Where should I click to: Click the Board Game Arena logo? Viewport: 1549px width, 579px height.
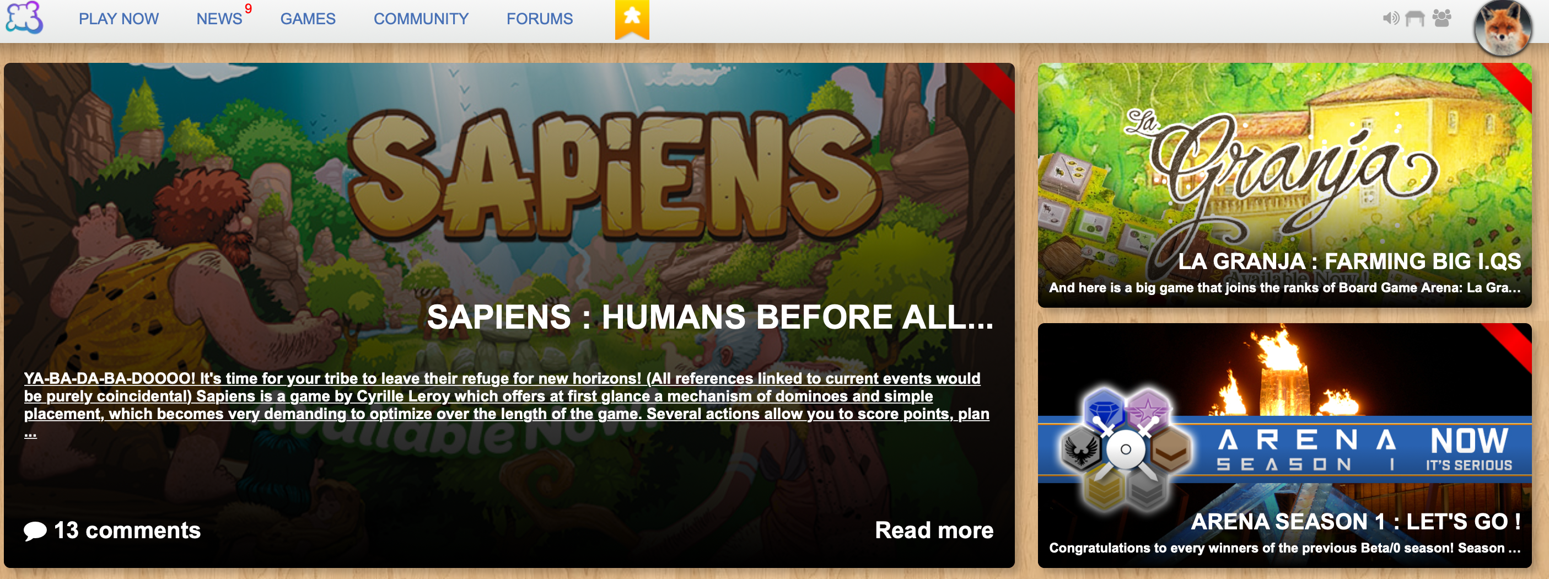[25, 18]
